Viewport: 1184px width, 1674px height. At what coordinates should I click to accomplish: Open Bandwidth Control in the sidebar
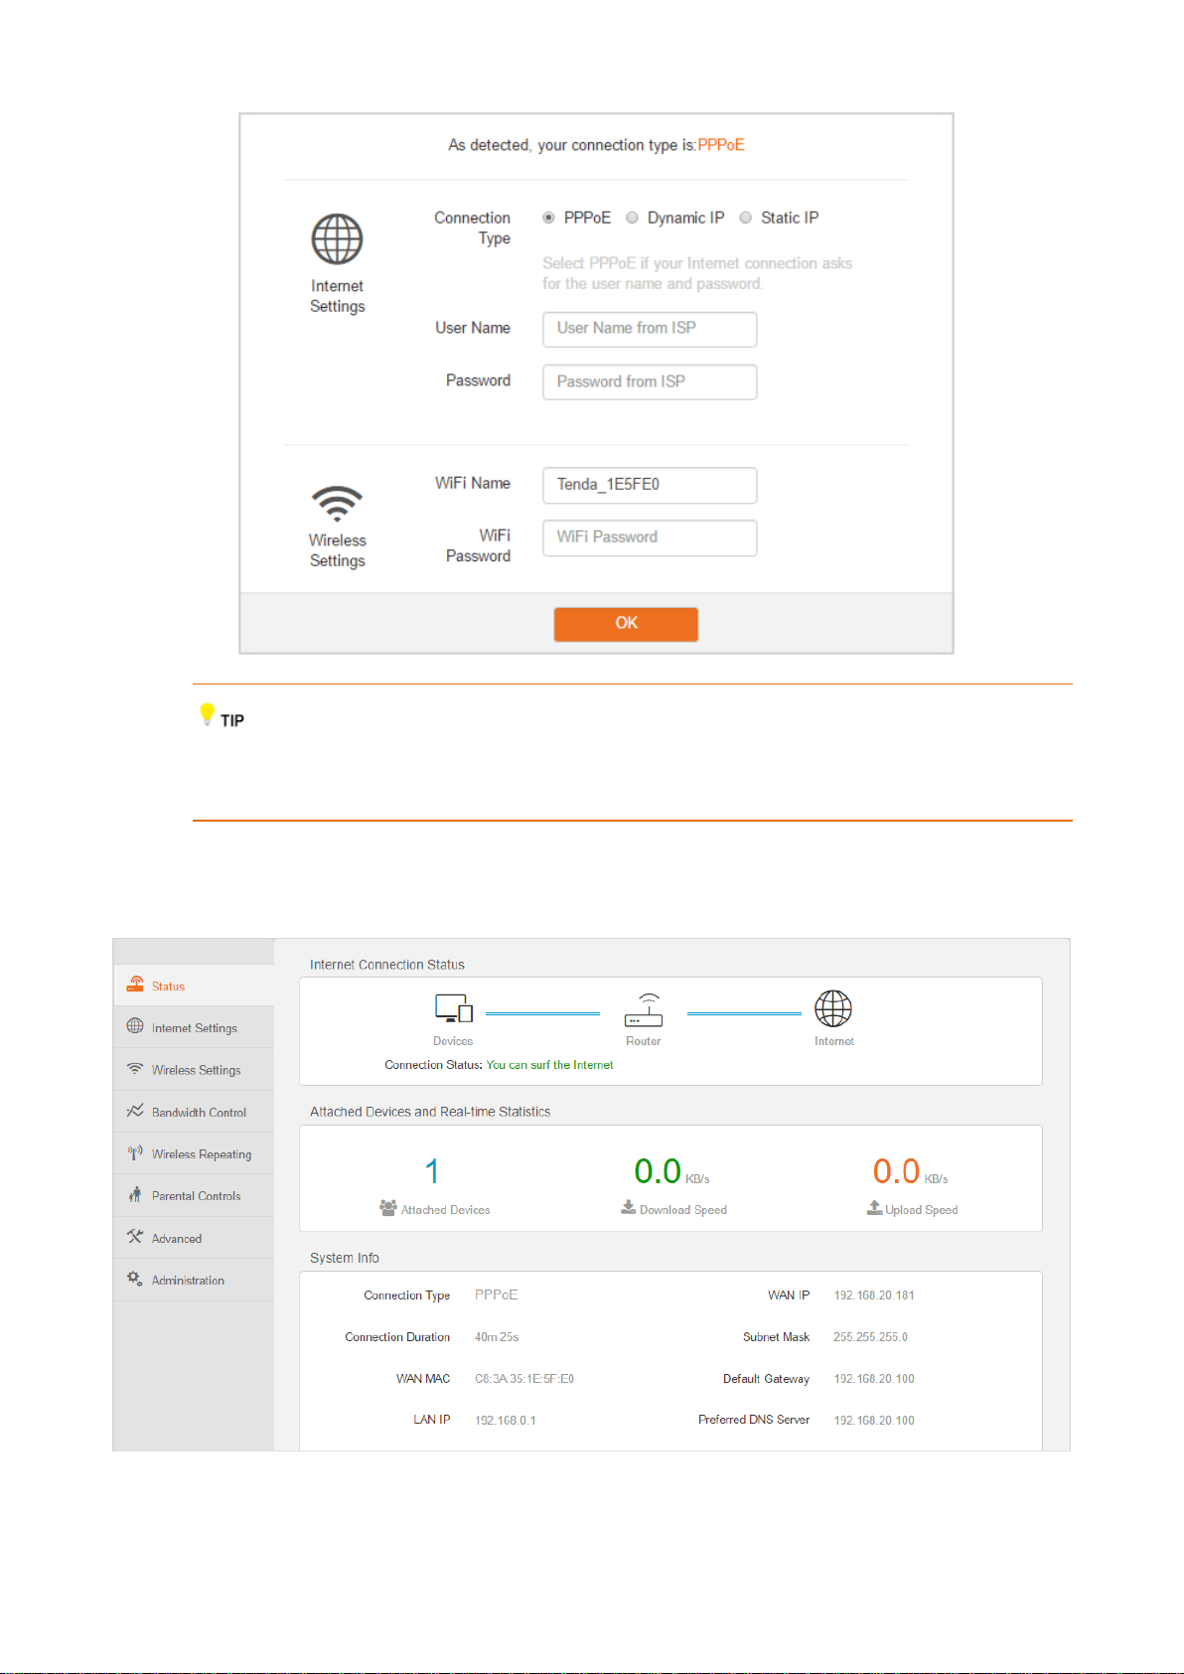[x=194, y=1112]
